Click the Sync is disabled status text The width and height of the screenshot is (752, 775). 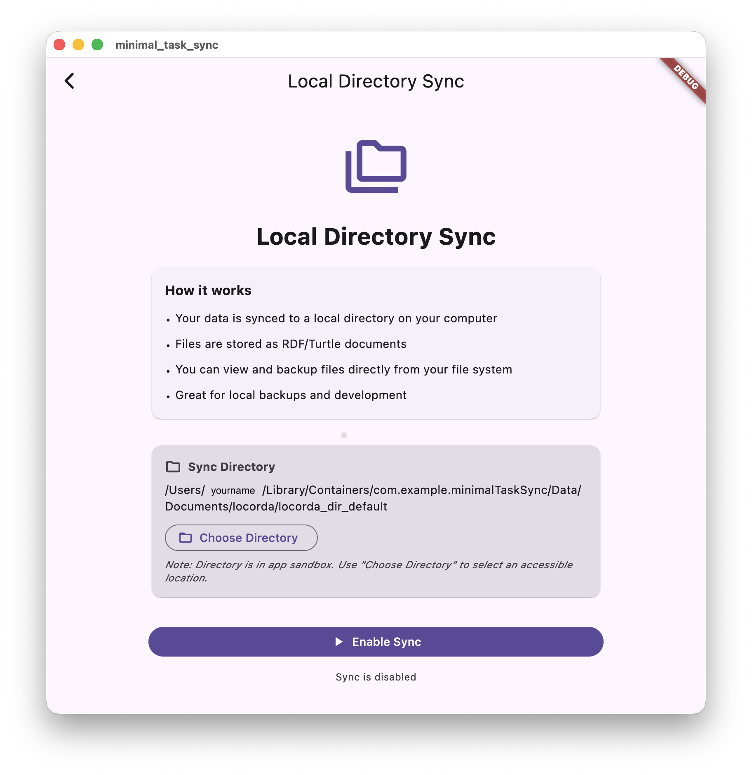[x=376, y=677]
